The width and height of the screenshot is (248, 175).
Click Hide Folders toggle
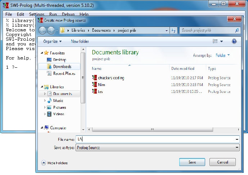click(54, 163)
